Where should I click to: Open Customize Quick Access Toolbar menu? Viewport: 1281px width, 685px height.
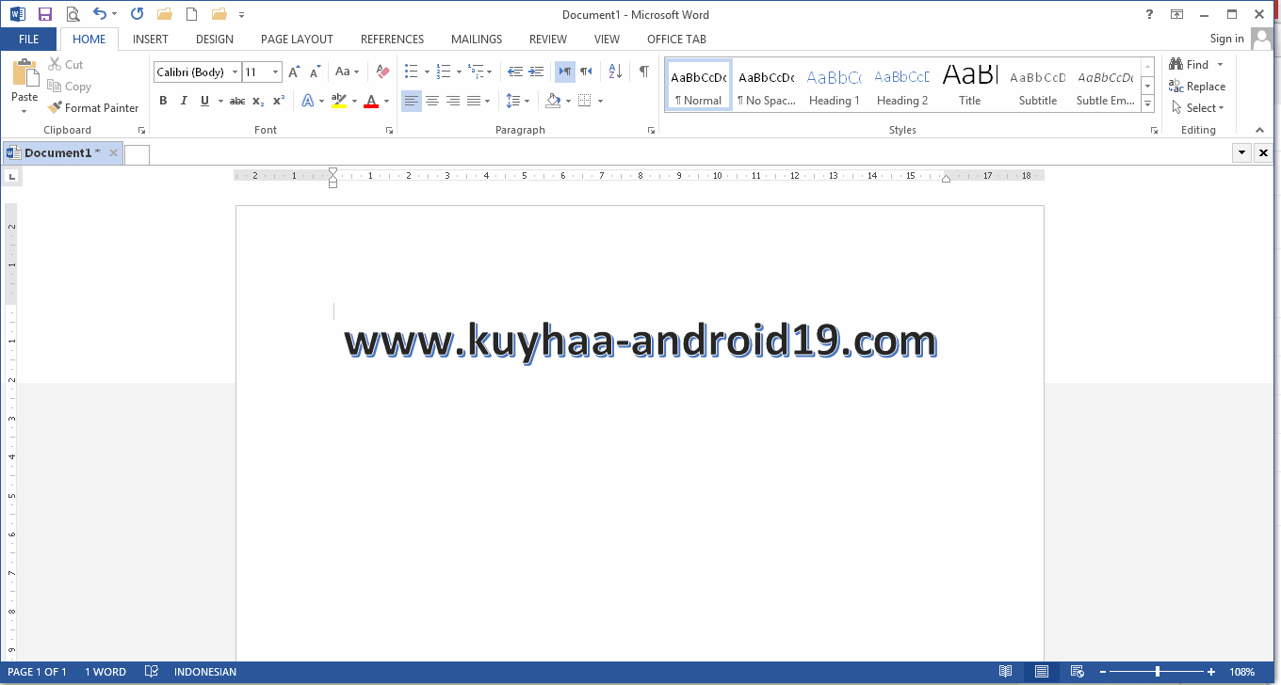tap(242, 15)
